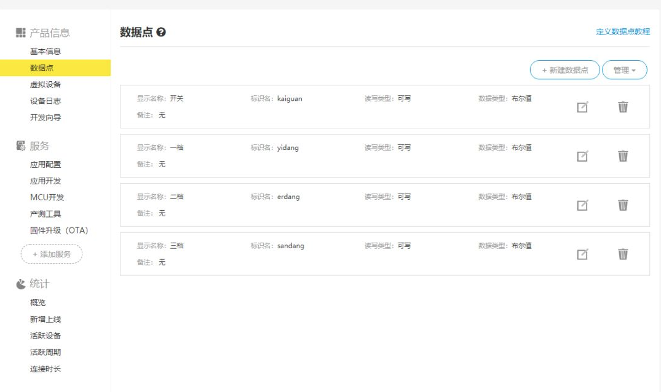Select 基本信息 in the sidebar
The image size is (661, 392).
(46, 52)
